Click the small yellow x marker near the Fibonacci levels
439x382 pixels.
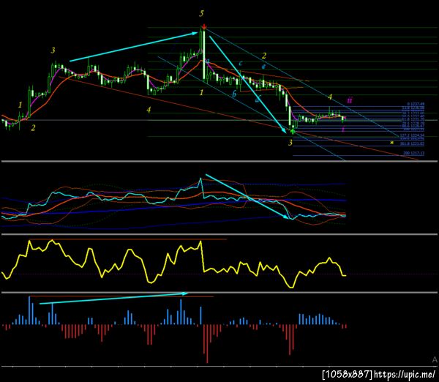(392, 143)
